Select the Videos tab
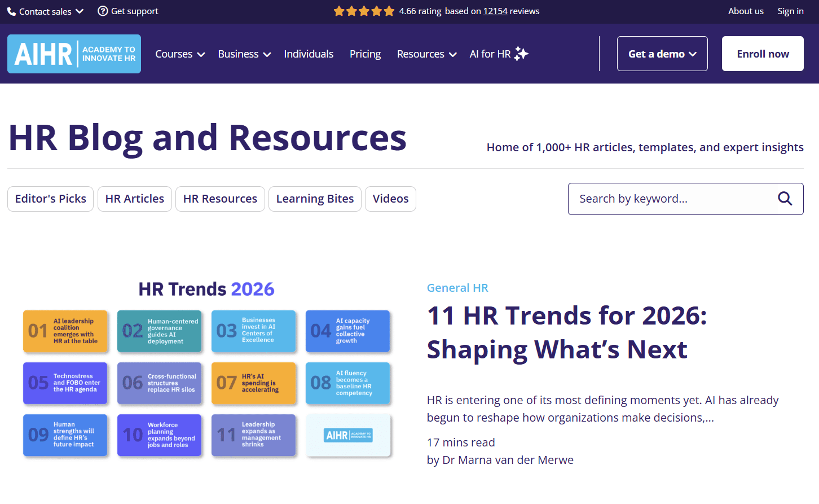This screenshot has height=504, width=819. click(390, 199)
